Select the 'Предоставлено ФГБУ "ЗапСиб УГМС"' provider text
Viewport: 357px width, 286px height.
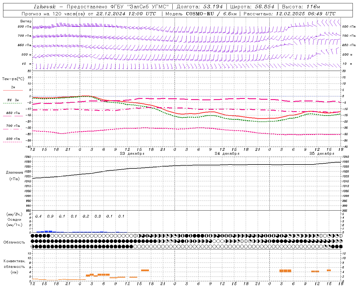pyautogui.click(x=118, y=7)
